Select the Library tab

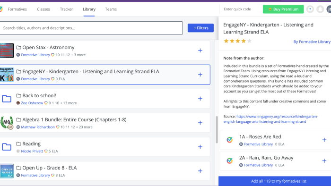tap(89, 9)
